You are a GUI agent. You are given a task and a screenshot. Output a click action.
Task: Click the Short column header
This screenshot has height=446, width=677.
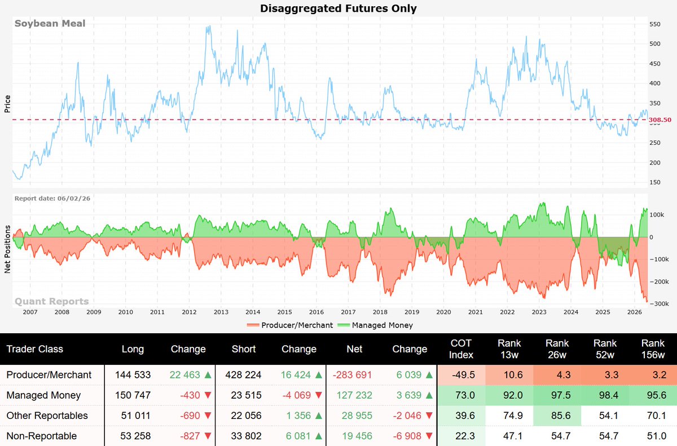tap(244, 349)
